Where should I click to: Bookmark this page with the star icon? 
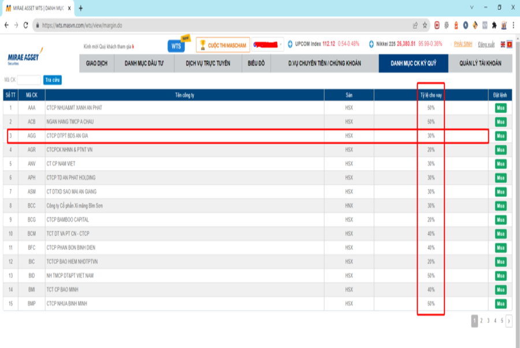pyautogui.click(x=425, y=25)
